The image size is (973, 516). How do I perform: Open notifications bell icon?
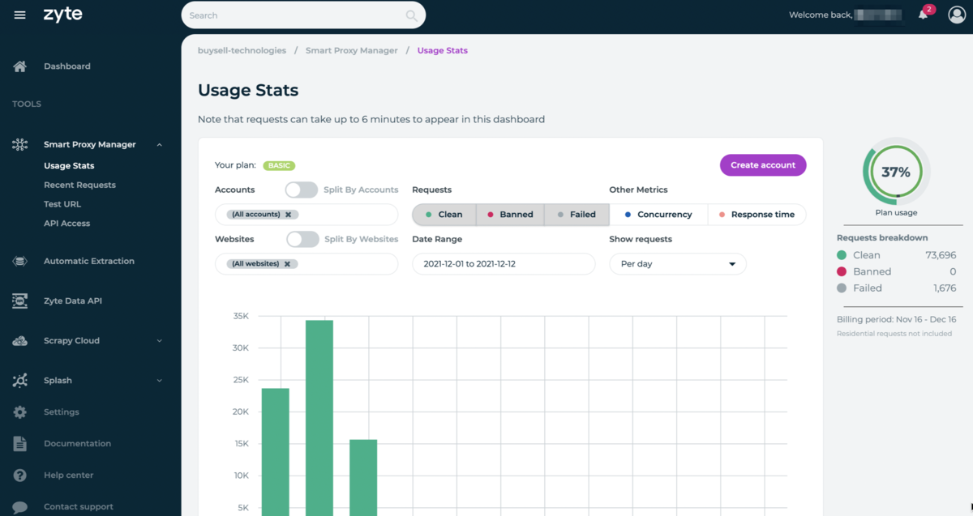[923, 15]
